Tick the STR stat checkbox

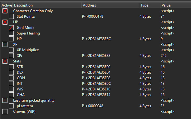(11, 67)
